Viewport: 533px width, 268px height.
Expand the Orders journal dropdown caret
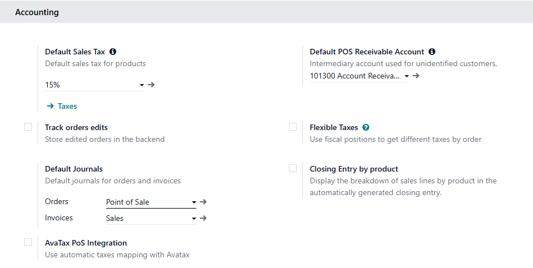pos(194,202)
